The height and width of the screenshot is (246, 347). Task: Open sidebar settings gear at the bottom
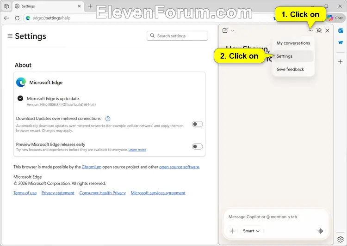point(341,239)
